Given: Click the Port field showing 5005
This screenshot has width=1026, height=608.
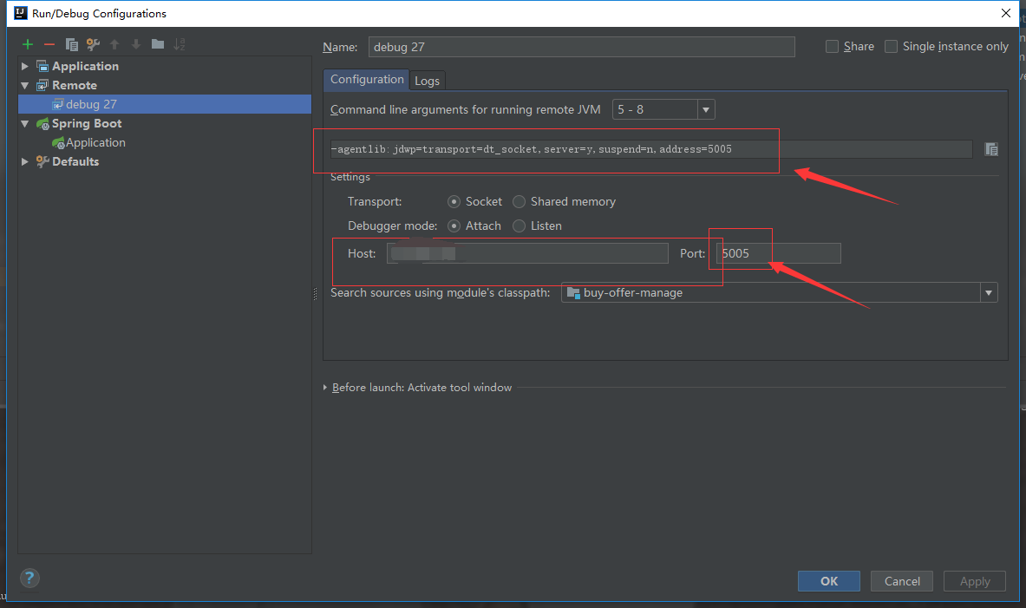Looking at the screenshot, I should pyautogui.click(x=779, y=253).
